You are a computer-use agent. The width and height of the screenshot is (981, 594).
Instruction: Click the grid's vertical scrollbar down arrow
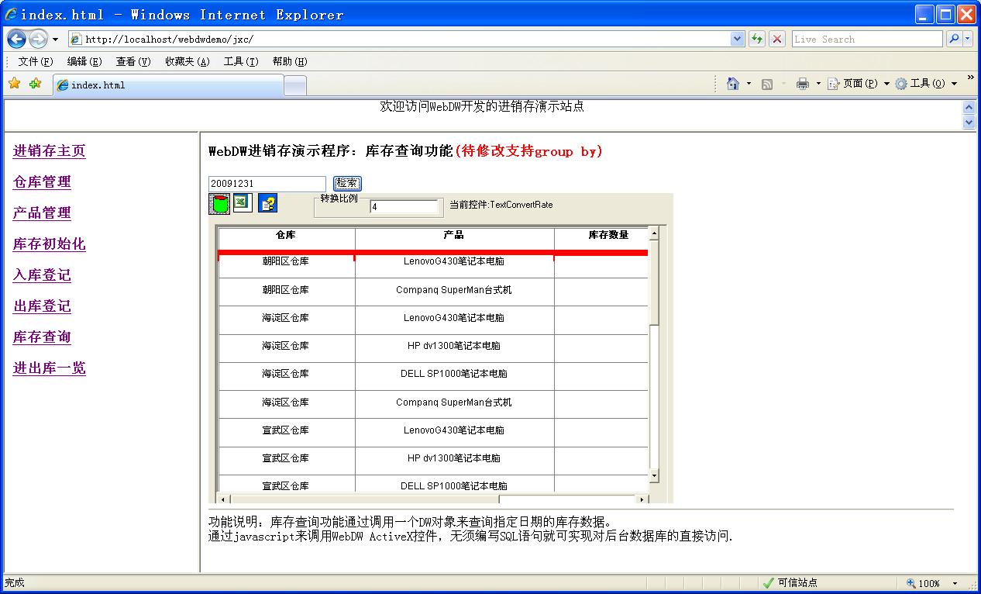point(654,475)
